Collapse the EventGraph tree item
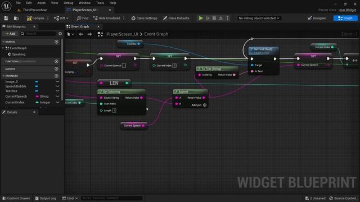360x202 pixels. pos(3,48)
